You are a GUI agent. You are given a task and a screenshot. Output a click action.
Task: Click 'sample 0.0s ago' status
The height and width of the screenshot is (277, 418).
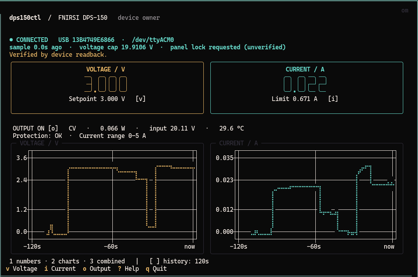click(x=35, y=47)
